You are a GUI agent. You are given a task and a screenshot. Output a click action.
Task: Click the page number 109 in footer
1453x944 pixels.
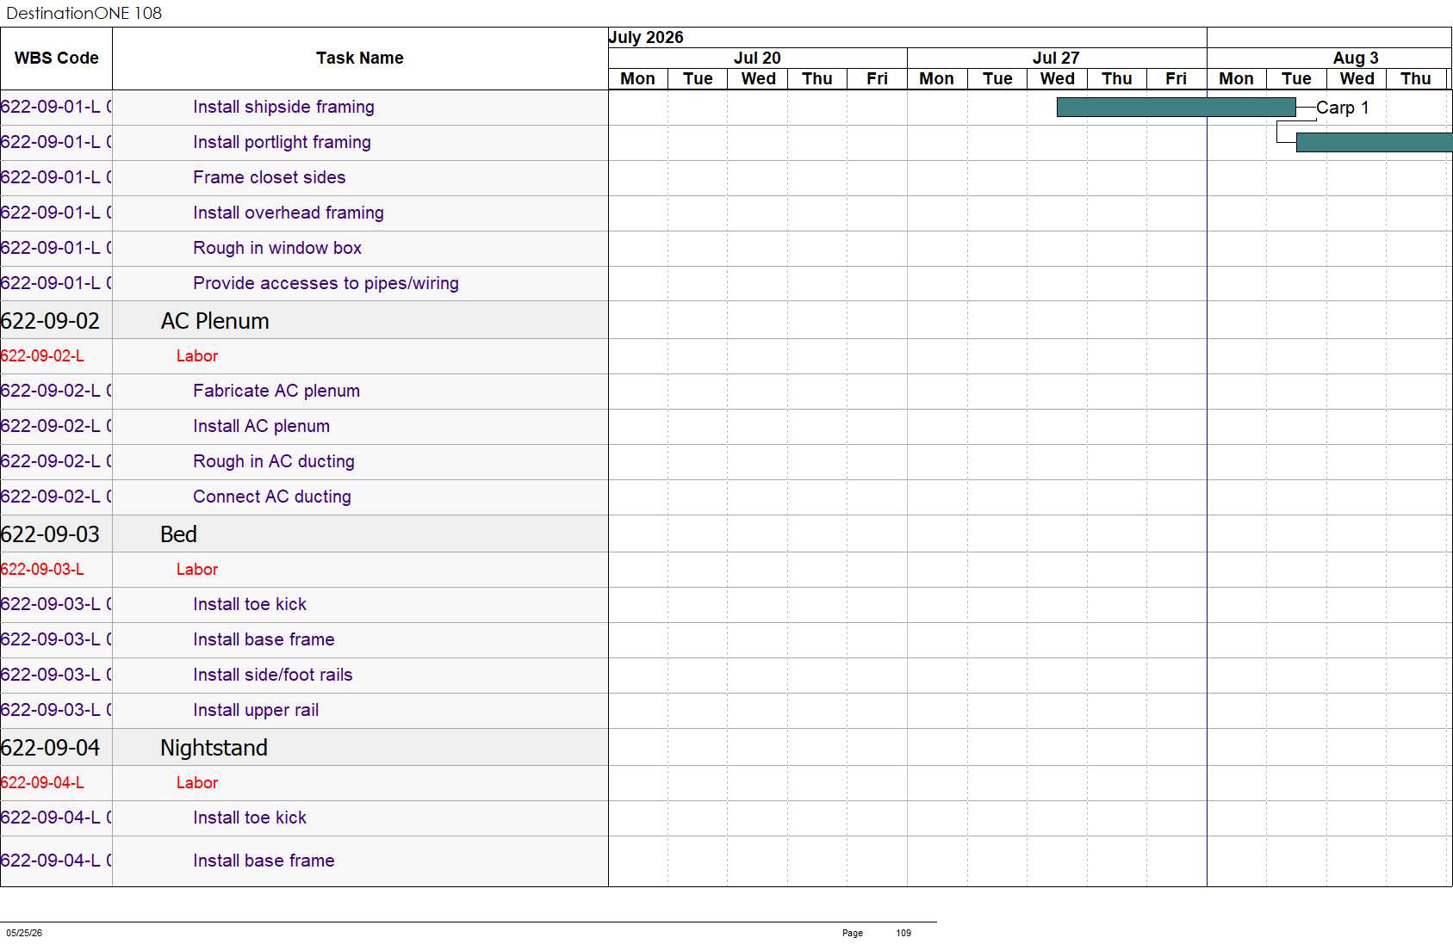pos(903,933)
